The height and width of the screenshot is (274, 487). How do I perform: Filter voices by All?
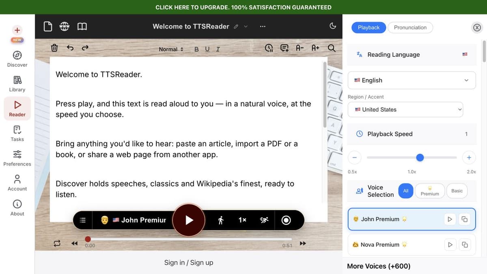pos(406,191)
